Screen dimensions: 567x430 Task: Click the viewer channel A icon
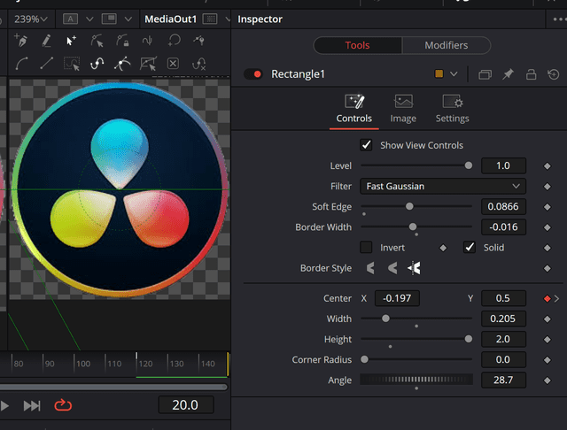[71, 19]
